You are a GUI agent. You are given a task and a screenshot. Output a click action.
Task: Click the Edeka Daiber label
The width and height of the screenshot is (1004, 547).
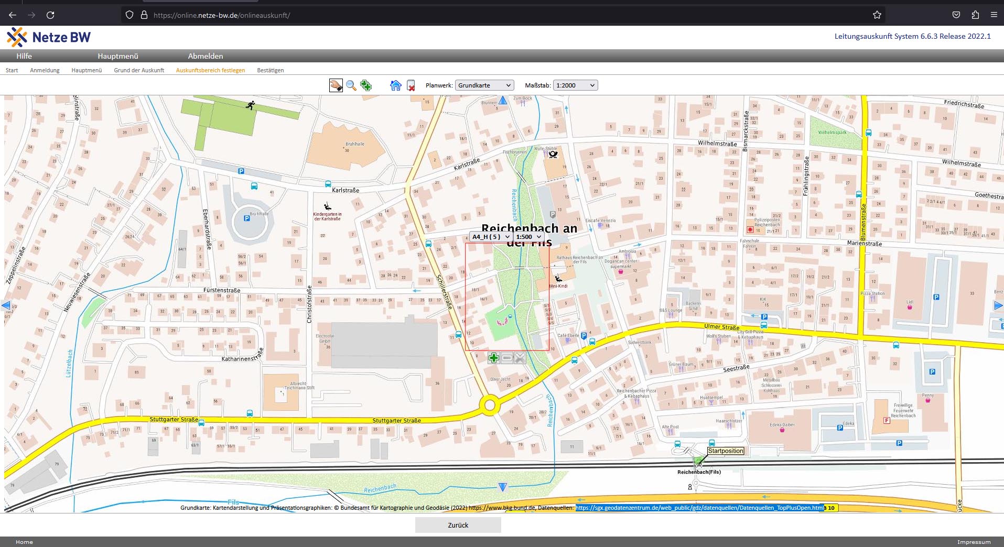tap(782, 425)
